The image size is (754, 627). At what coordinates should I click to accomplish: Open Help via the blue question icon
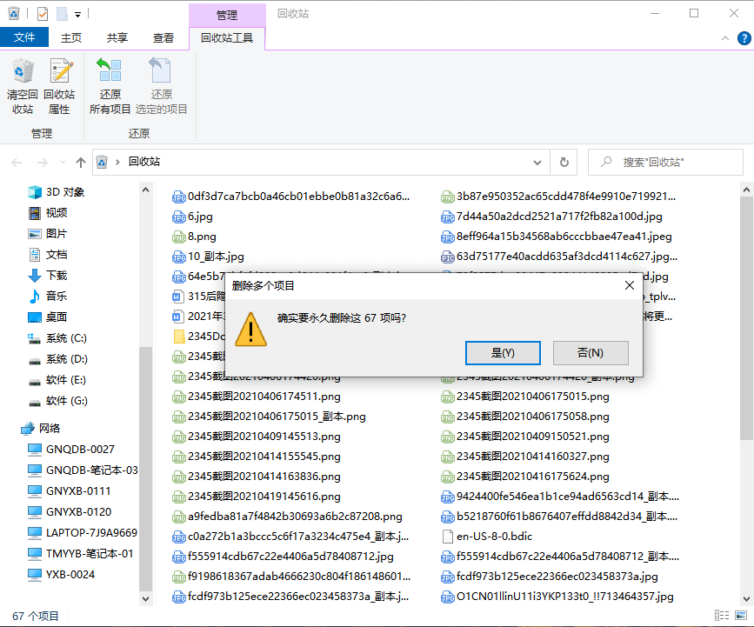(744, 38)
